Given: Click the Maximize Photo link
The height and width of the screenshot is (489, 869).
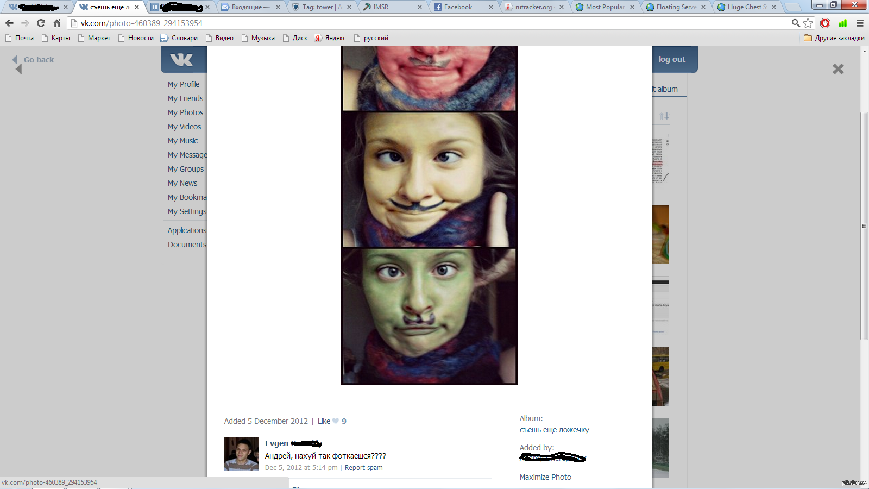Looking at the screenshot, I should pos(545,477).
